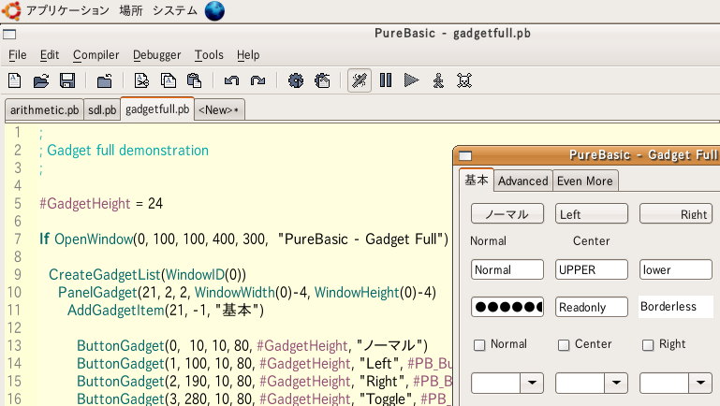
Task: Open the 場所 system menu
Action: tap(131, 10)
